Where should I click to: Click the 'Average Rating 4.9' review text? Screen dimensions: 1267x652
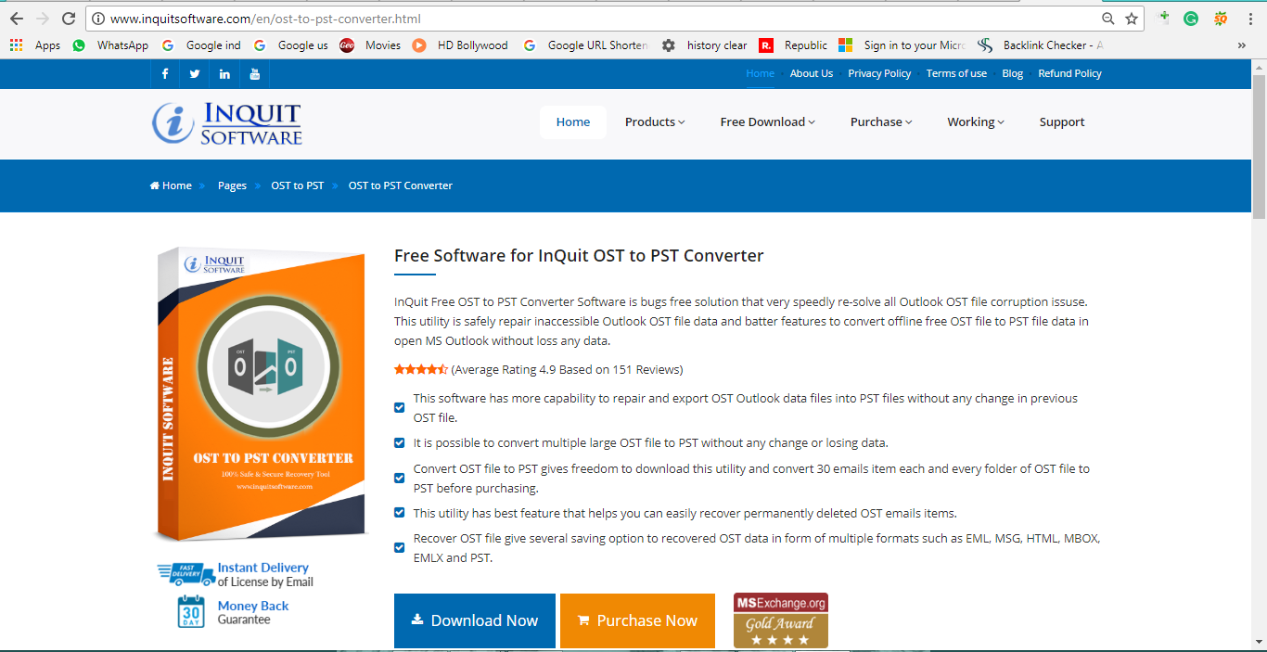567,369
